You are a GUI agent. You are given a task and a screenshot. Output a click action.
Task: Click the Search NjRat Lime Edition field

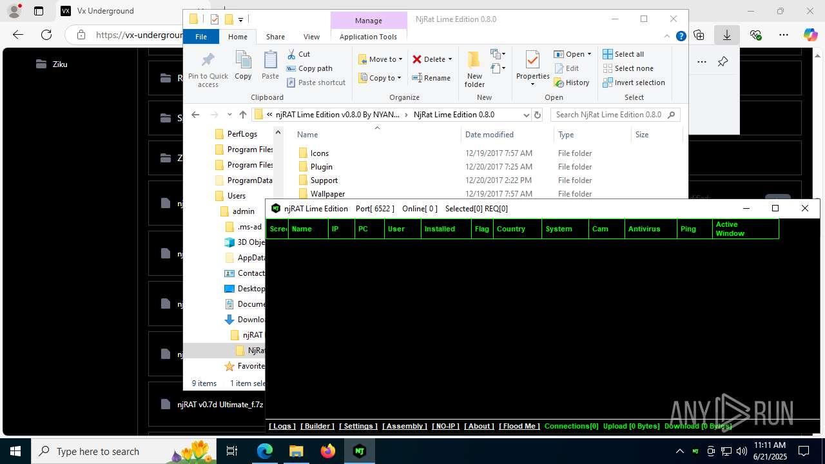616,115
